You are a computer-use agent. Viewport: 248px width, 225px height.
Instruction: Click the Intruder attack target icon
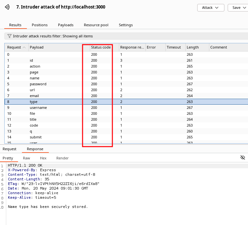click(x=7, y=7)
